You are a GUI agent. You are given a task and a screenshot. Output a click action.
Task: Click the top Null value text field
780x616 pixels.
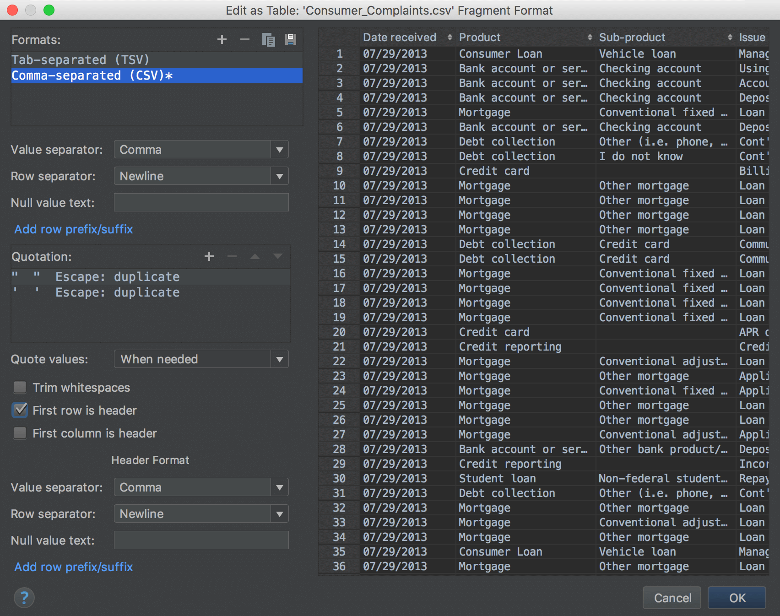pyautogui.click(x=201, y=203)
